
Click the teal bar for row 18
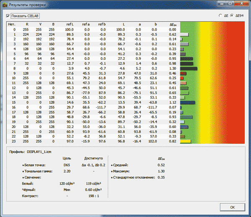(186, 117)
